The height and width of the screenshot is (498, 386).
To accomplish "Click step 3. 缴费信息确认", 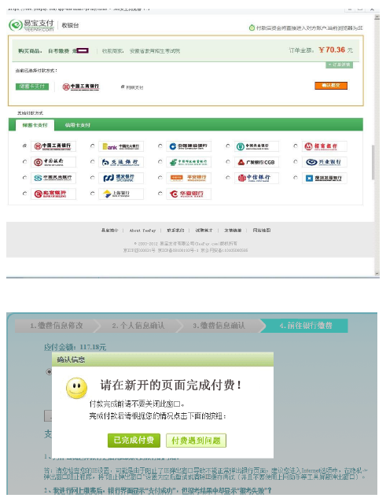I will [x=219, y=326].
